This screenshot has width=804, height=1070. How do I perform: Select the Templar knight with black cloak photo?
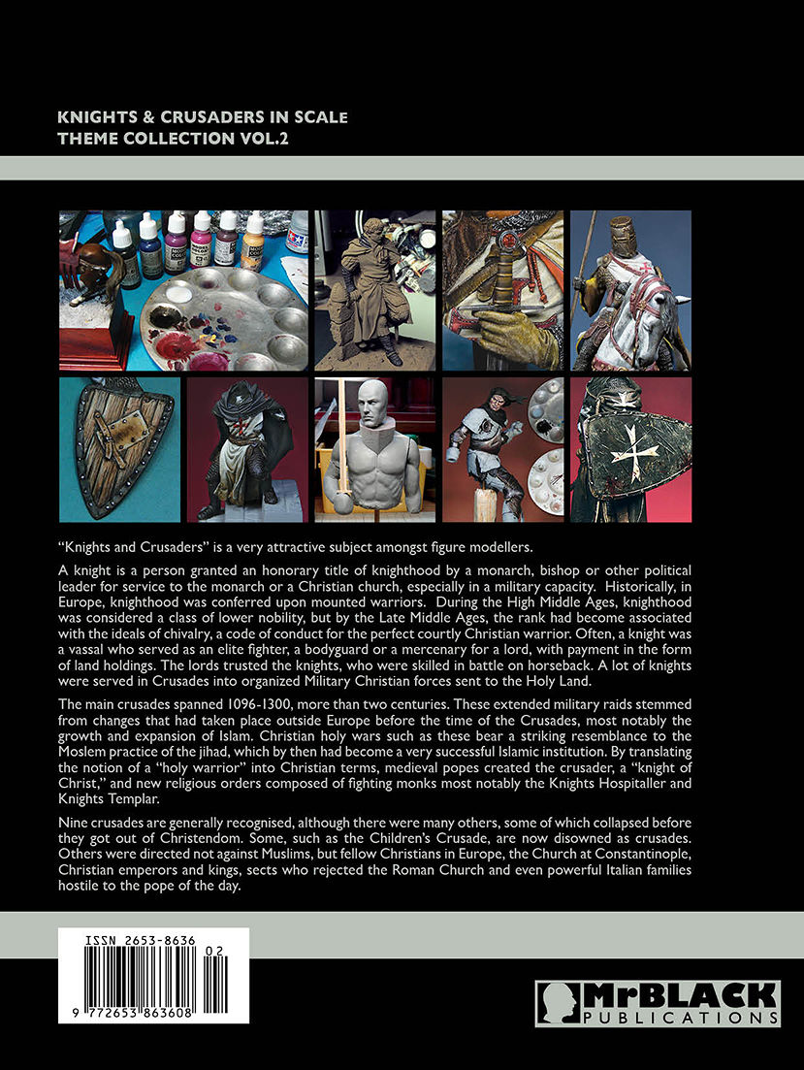click(x=247, y=450)
